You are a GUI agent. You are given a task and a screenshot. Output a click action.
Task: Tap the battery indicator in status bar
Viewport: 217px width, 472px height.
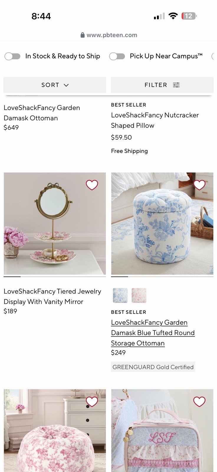[189, 16]
